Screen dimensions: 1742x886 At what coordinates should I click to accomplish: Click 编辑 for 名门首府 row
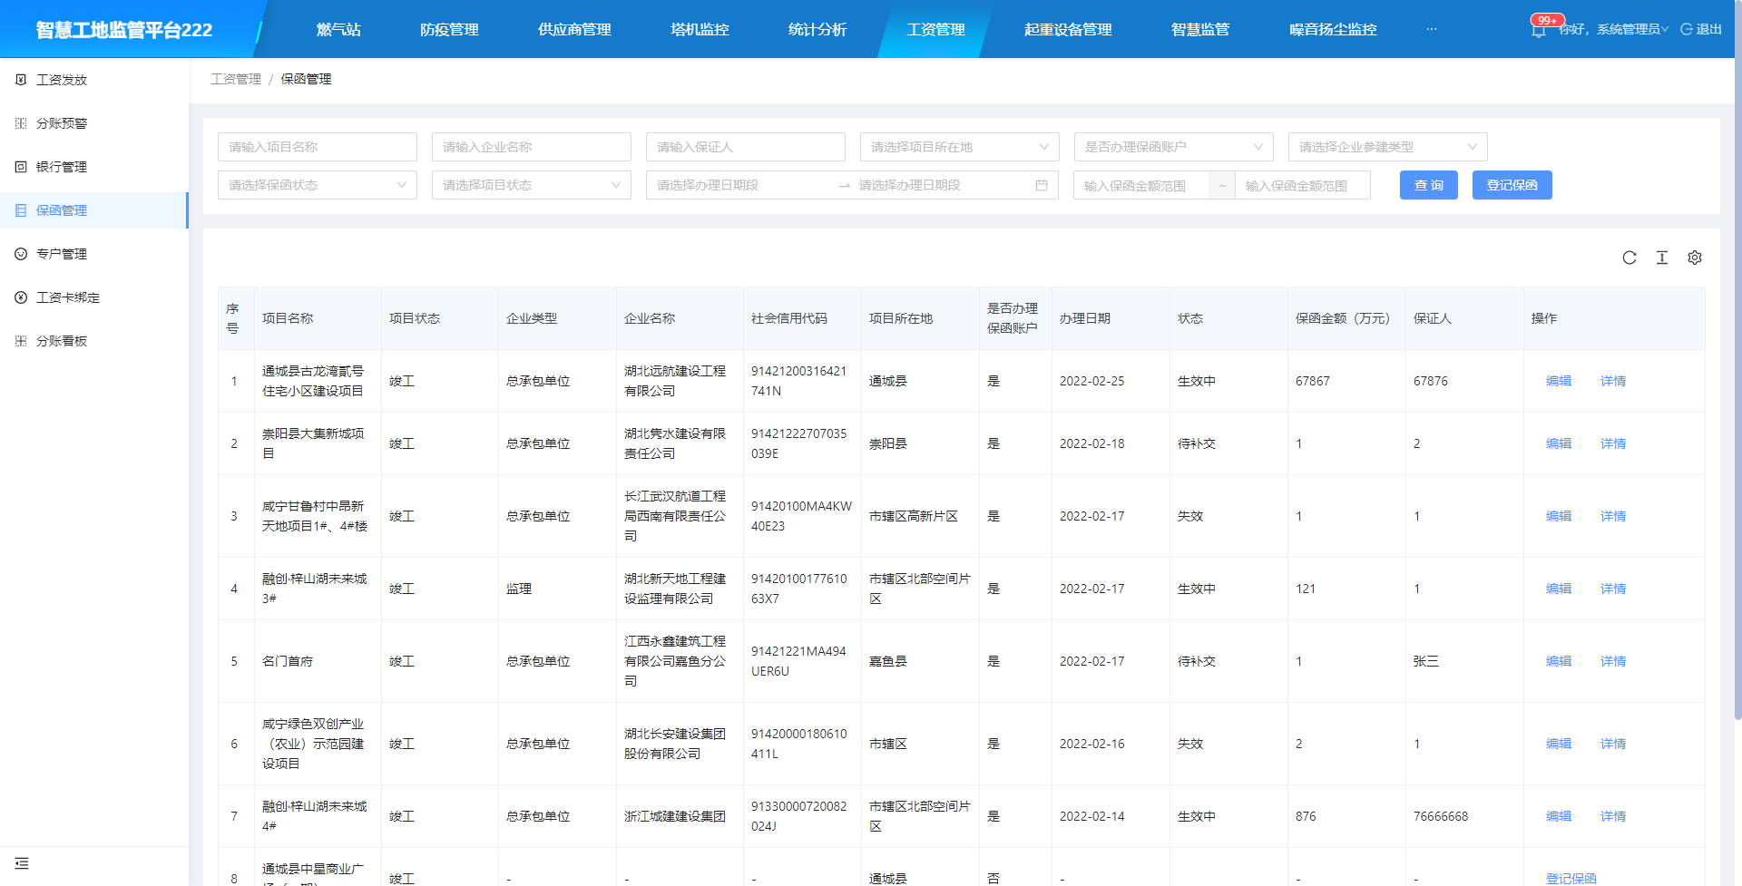(1559, 661)
